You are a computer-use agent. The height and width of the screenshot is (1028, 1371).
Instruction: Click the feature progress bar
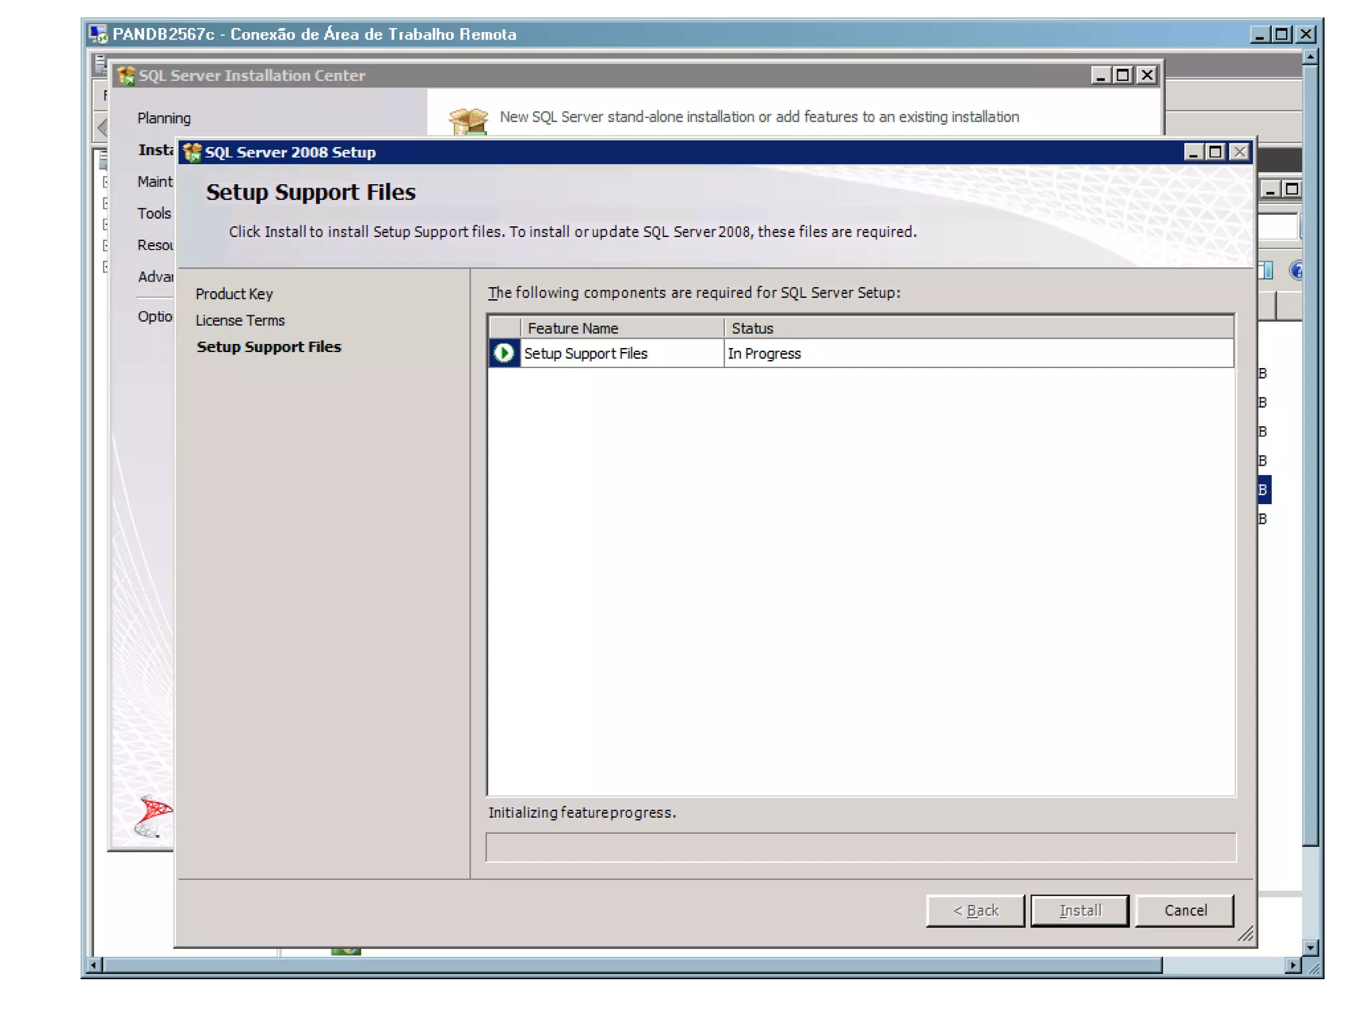point(860,847)
